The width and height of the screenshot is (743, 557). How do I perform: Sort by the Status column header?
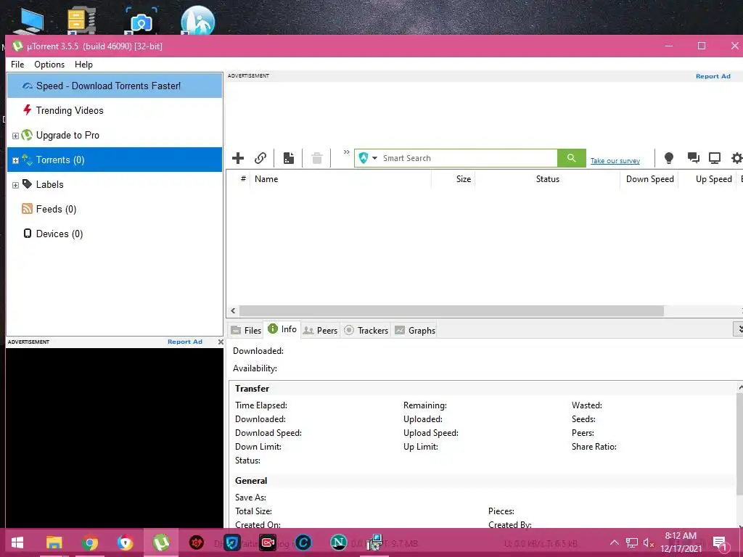(548, 179)
